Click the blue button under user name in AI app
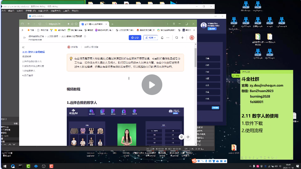The height and width of the screenshot is (169, 301). 212,29
